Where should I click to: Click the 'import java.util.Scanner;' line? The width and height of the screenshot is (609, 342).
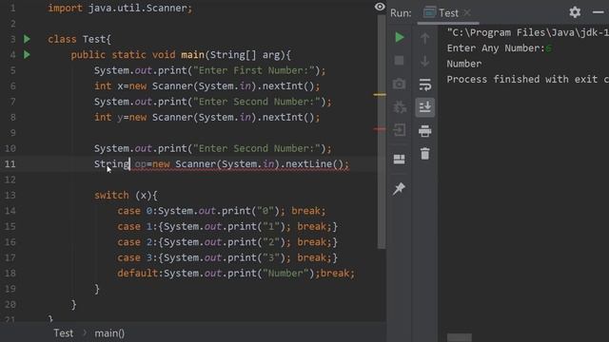coord(120,9)
